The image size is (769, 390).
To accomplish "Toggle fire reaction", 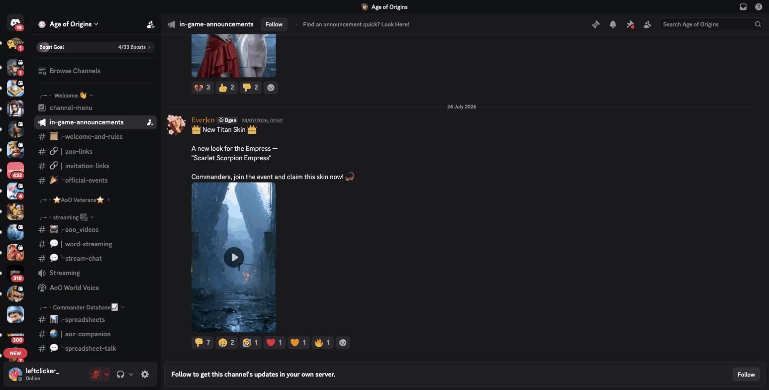I will click(322, 343).
